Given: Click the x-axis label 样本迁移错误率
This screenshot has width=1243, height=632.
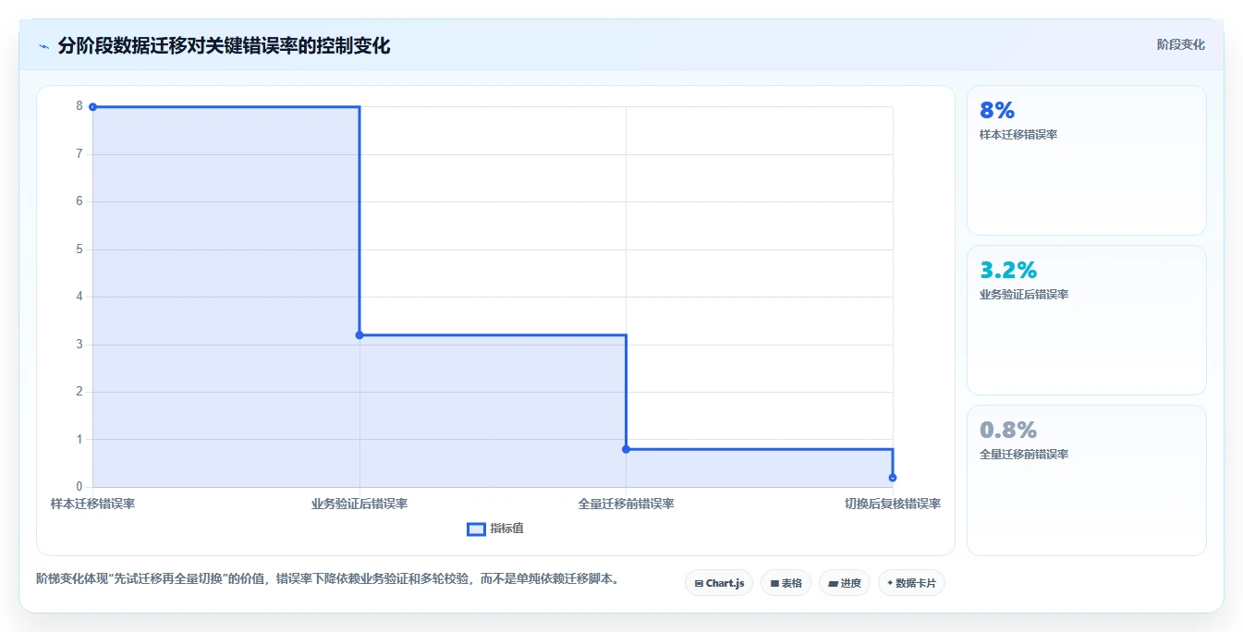Looking at the screenshot, I should tap(92, 504).
